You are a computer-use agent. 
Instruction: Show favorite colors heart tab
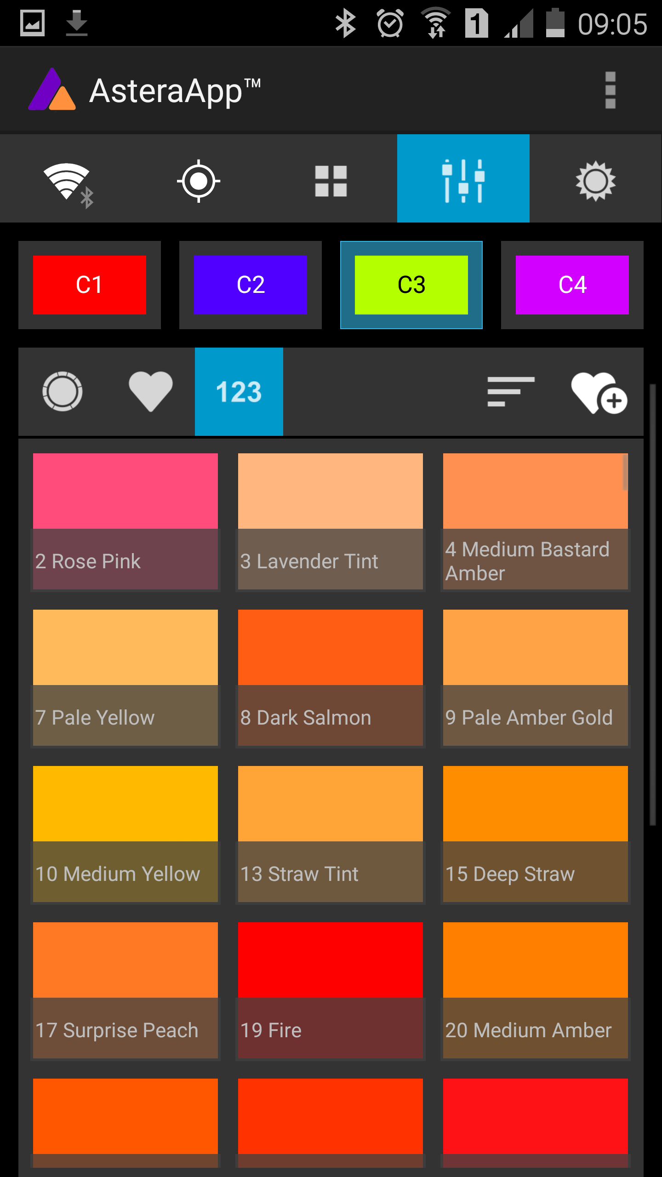pos(151,392)
